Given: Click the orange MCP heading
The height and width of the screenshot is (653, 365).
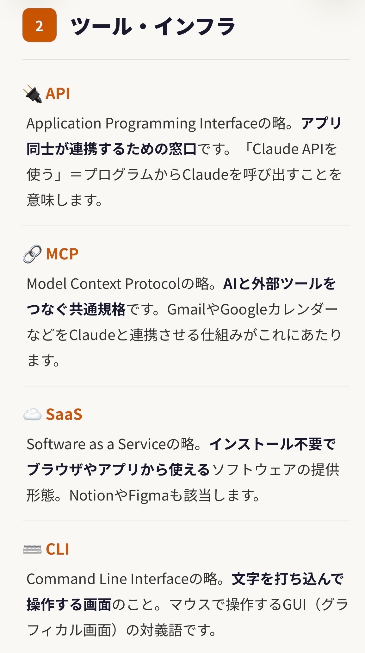Looking at the screenshot, I should pyautogui.click(x=62, y=254).
